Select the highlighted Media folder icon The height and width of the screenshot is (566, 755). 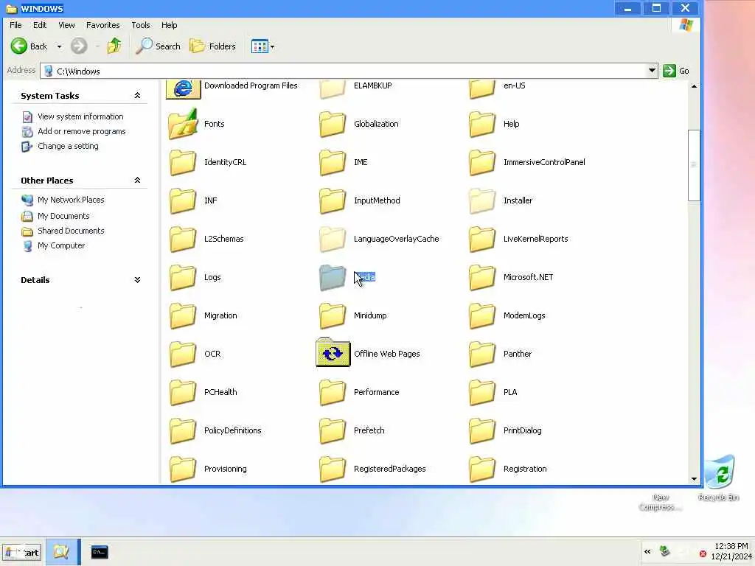(x=333, y=277)
